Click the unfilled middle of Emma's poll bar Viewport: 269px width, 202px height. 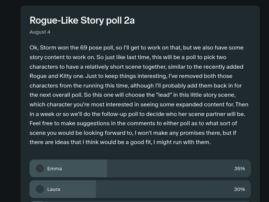point(170,168)
